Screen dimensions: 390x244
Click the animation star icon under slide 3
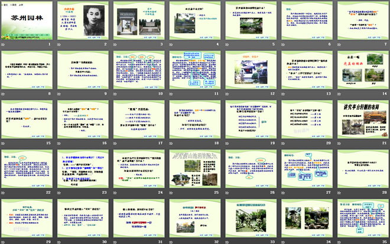(115, 45)
